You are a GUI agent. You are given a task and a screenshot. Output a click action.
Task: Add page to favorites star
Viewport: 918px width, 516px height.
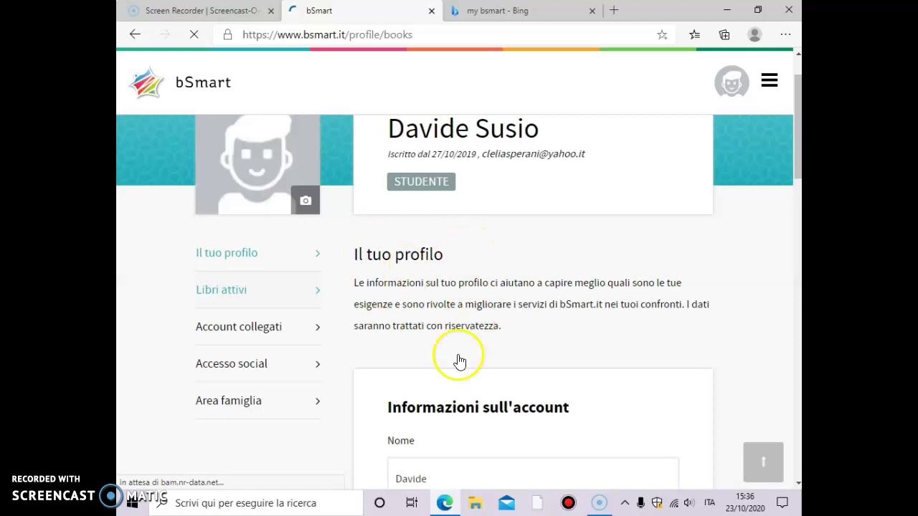[x=662, y=34]
